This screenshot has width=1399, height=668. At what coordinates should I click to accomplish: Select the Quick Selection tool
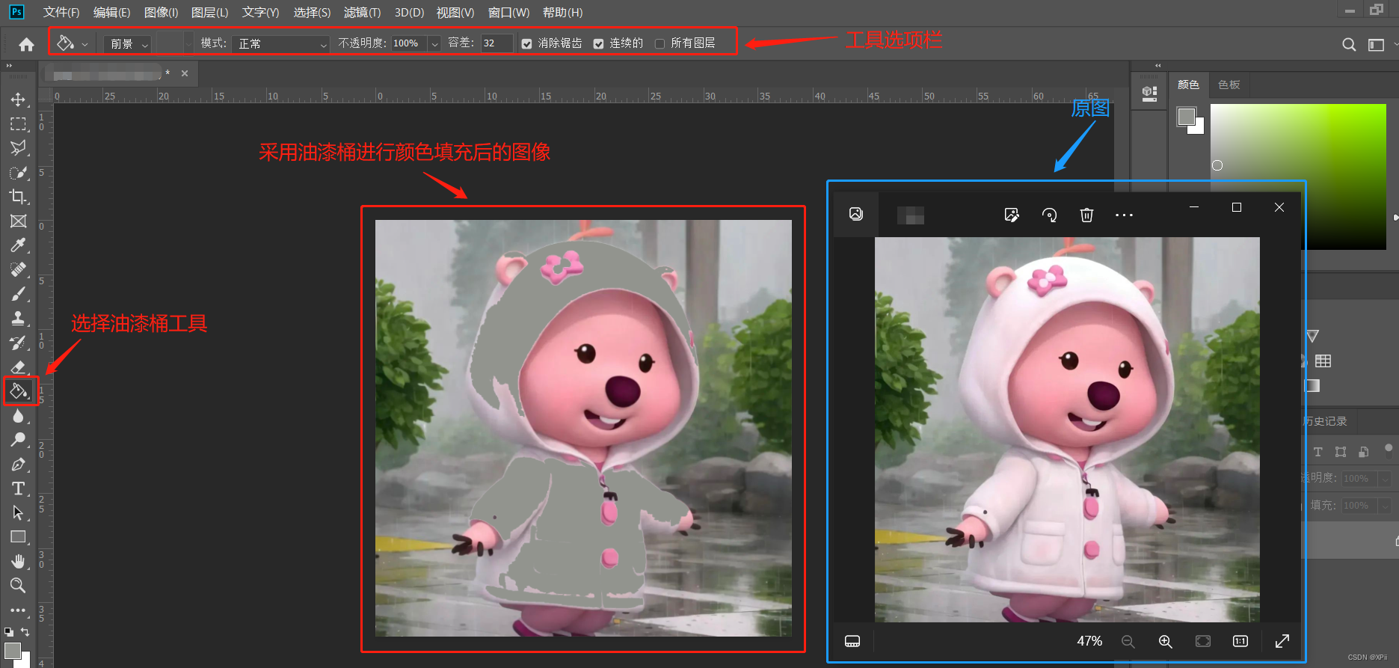point(18,172)
